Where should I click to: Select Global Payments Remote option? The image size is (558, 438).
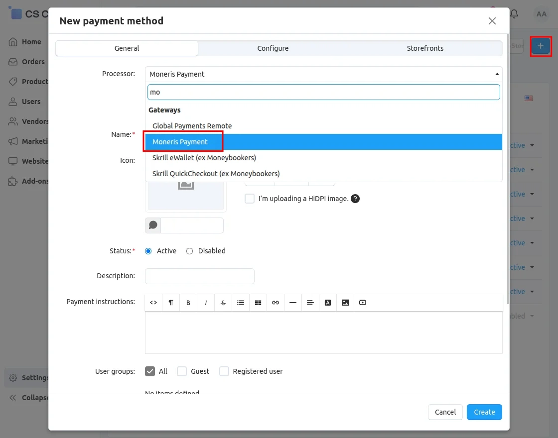click(x=323, y=126)
